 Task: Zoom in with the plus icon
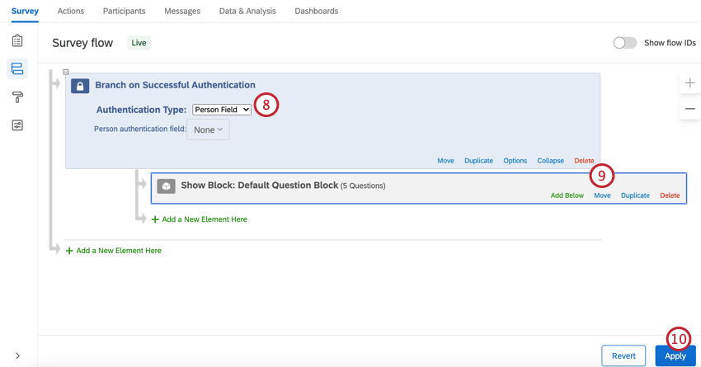tap(689, 82)
